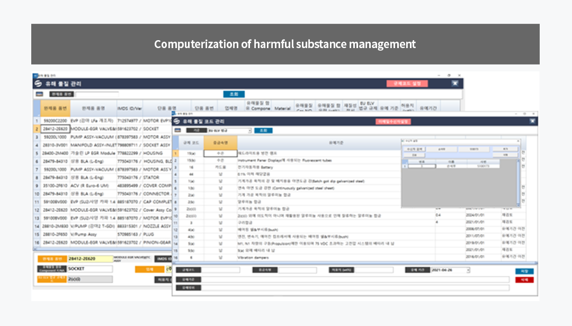572x326 pixels.
Task: Click the SOCKET component name field
Action: click(90, 268)
